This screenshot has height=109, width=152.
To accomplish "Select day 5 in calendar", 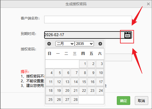I will point(58,73).
